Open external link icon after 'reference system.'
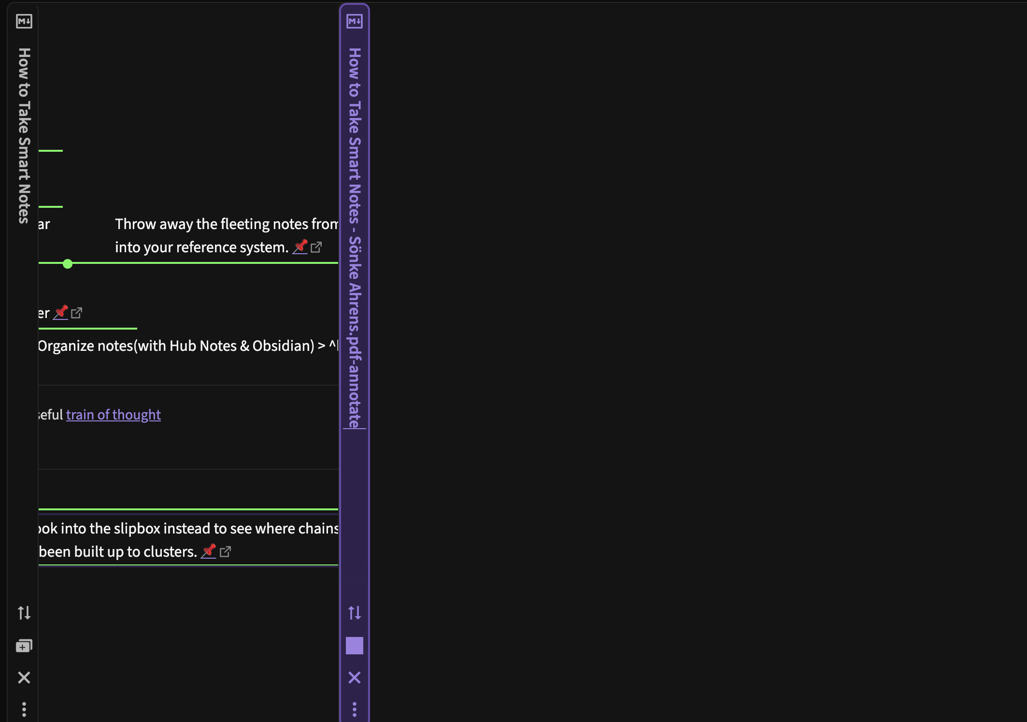Image resolution: width=1027 pixels, height=722 pixels. click(316, 247)
